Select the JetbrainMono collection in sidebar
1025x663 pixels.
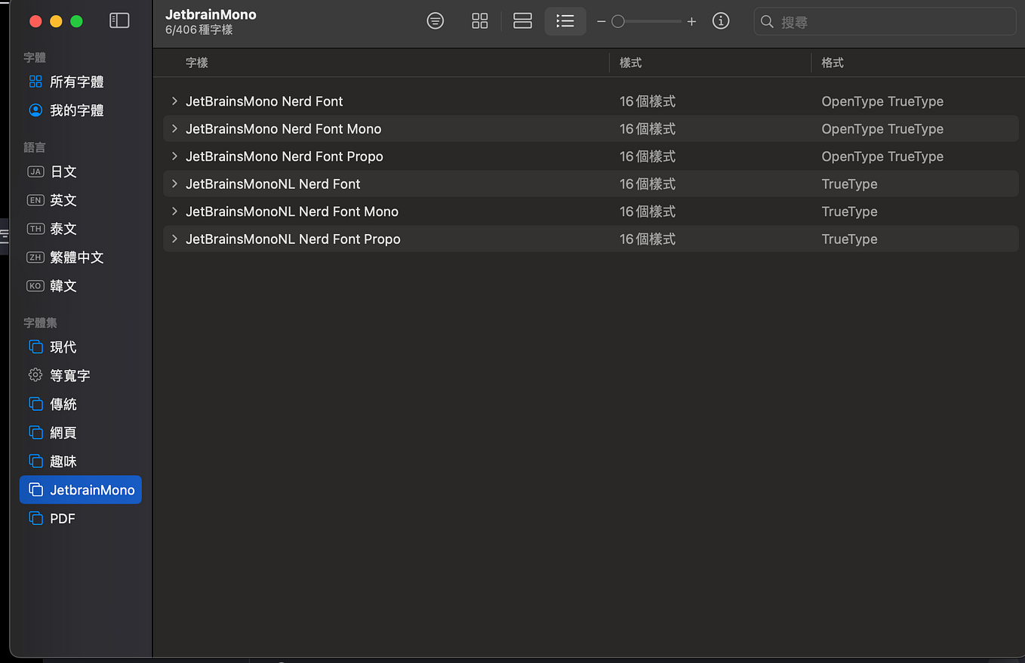click(81, 489)
